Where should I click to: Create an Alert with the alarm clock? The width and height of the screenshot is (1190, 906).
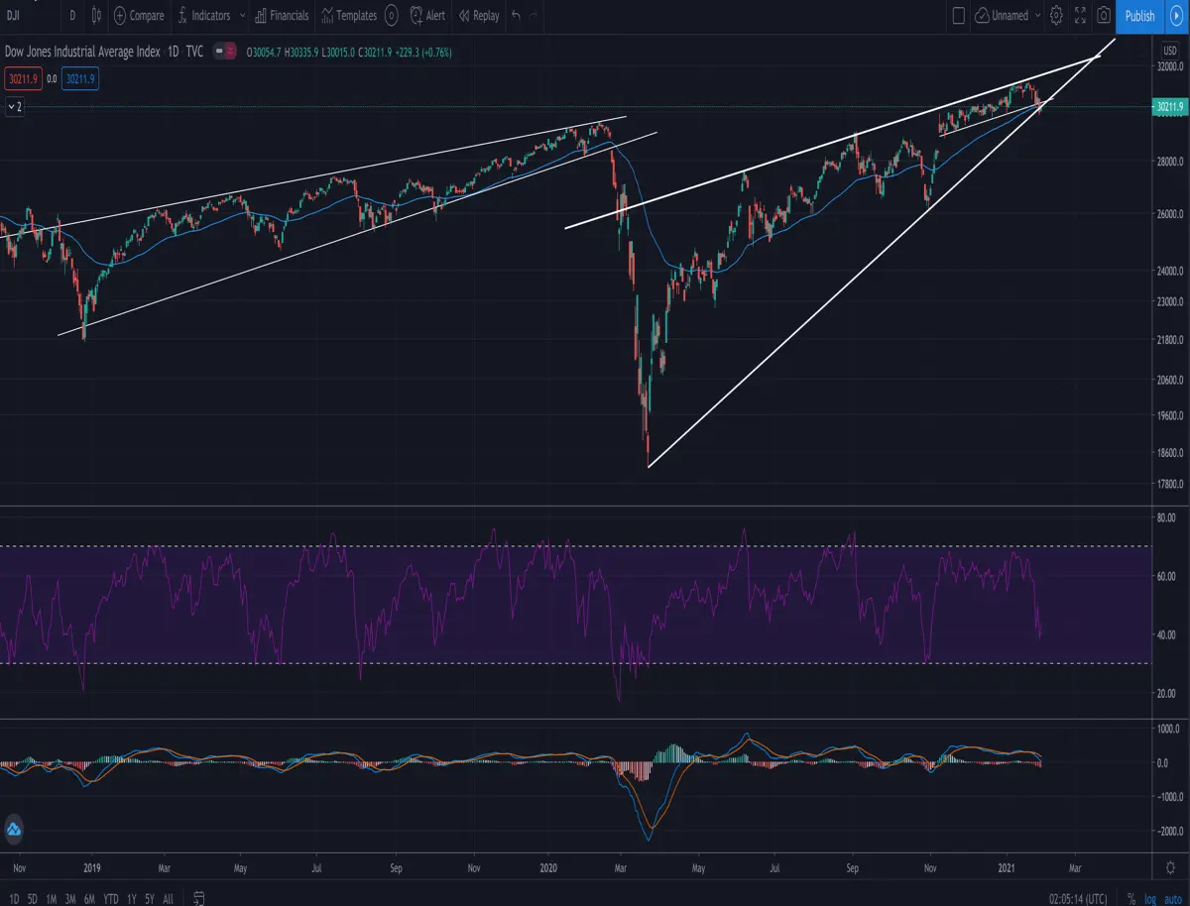pyautogui.click(x=428, y=16)
